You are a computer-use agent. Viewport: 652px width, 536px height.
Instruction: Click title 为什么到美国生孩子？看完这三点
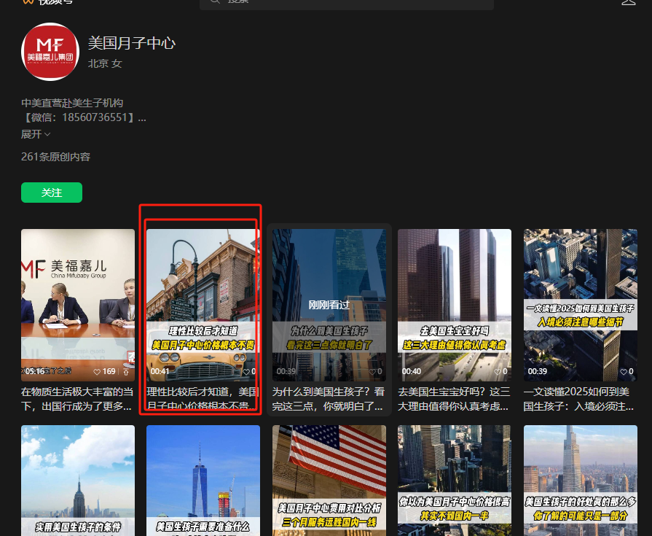point(329,399)
